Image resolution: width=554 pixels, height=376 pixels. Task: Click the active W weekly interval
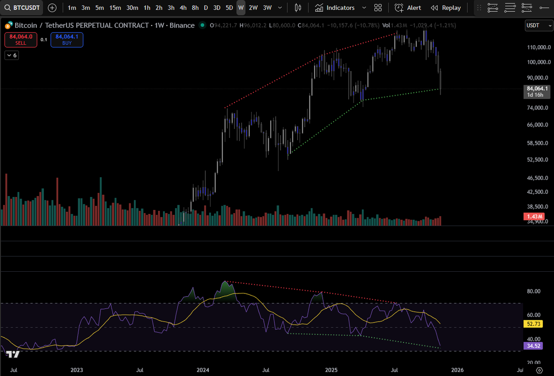(x=241, y=7)
